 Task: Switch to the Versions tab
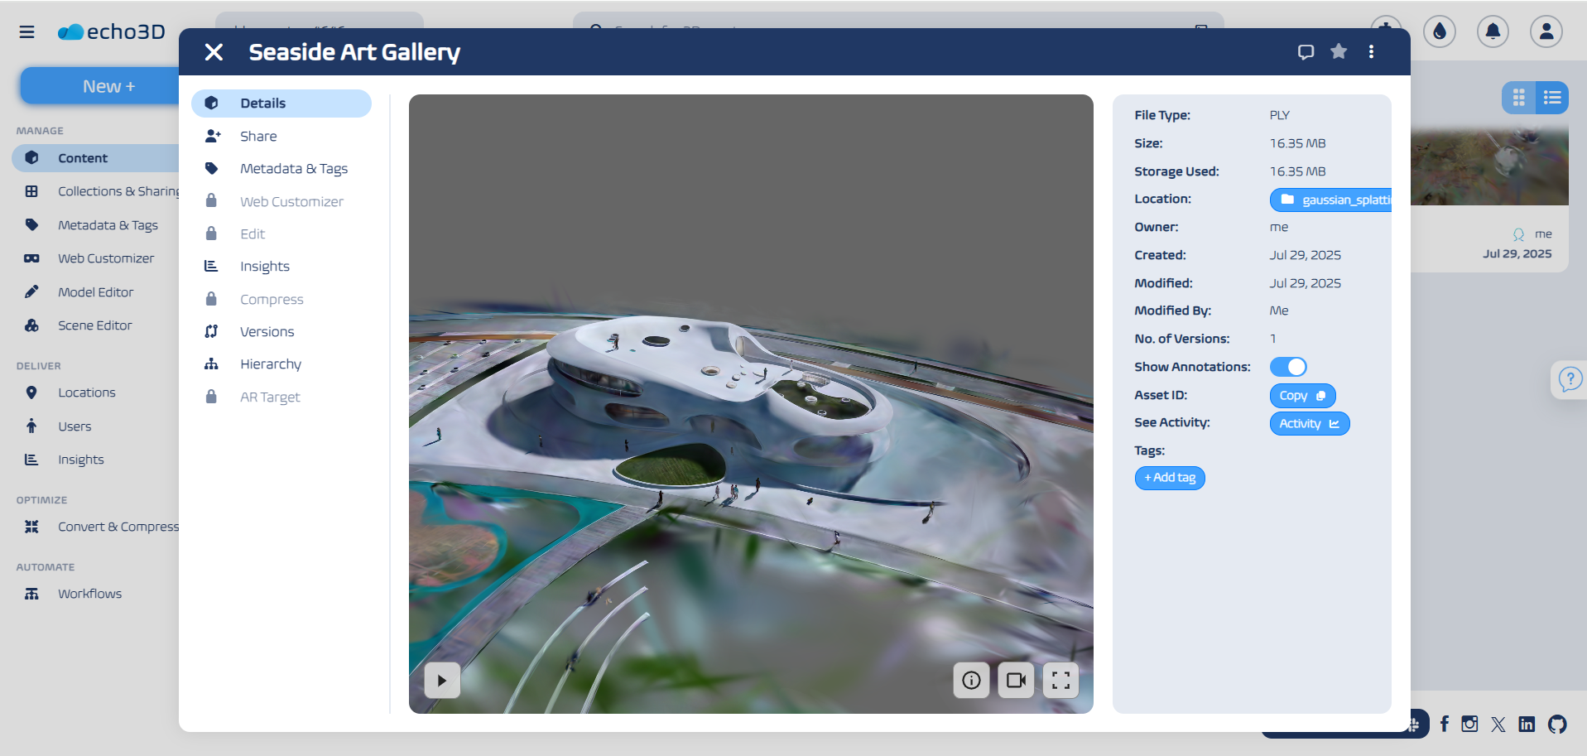pyautogui.click(x=267, y=331)
